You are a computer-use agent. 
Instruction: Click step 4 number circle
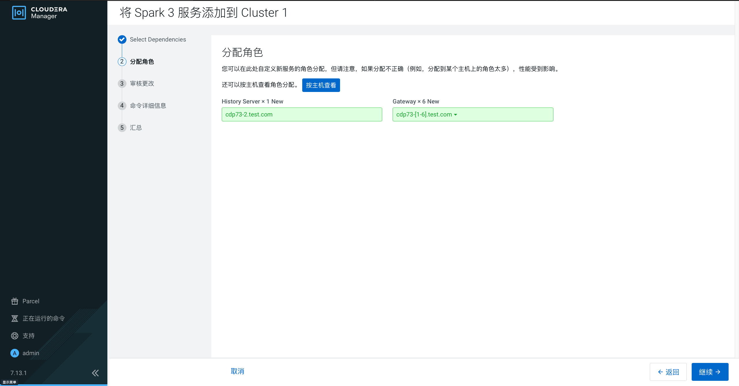122,106
